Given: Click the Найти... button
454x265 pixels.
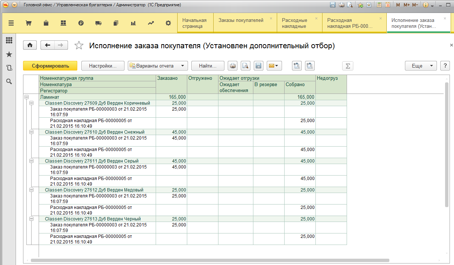Looking at the screenshot, I should (x=208, y=66).
